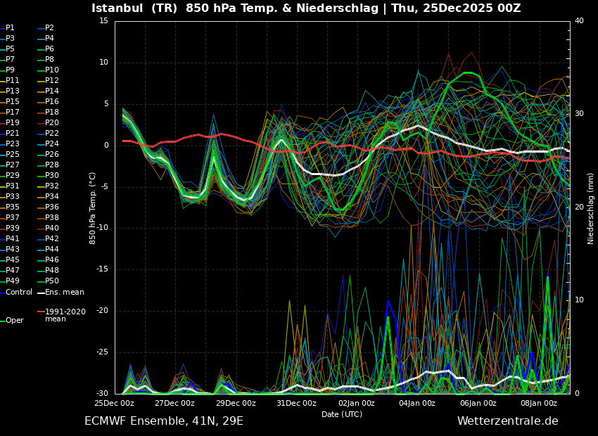Click the ECMWF Ensemble, 41N, 29E caption
598x436 pixels.
click(x=164, y=421)
